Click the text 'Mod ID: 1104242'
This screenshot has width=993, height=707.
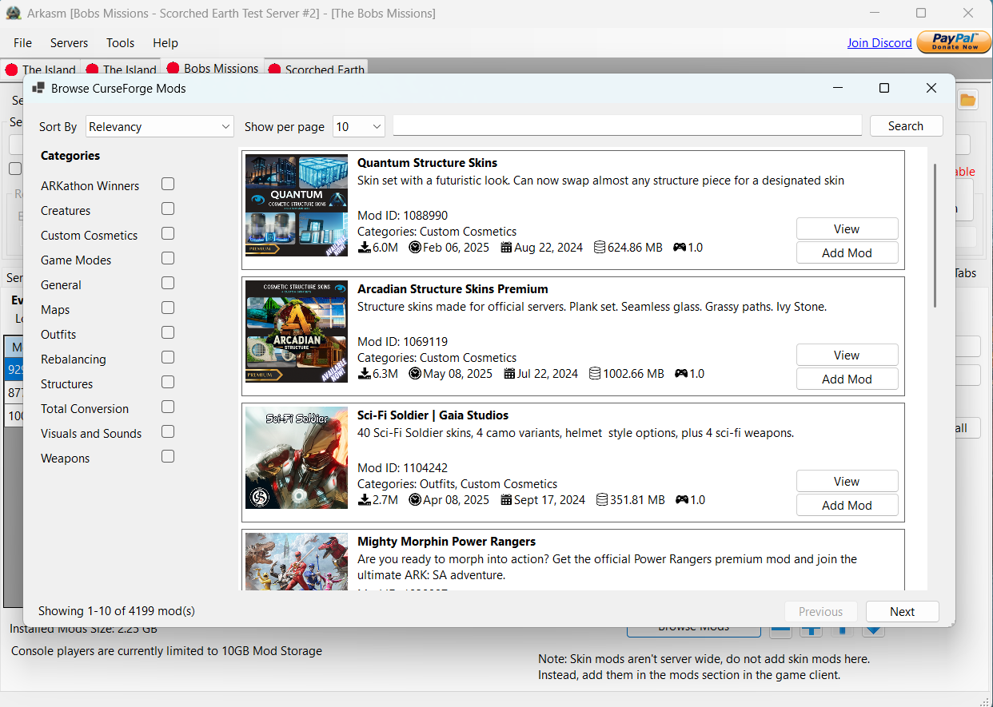[402, 468]
